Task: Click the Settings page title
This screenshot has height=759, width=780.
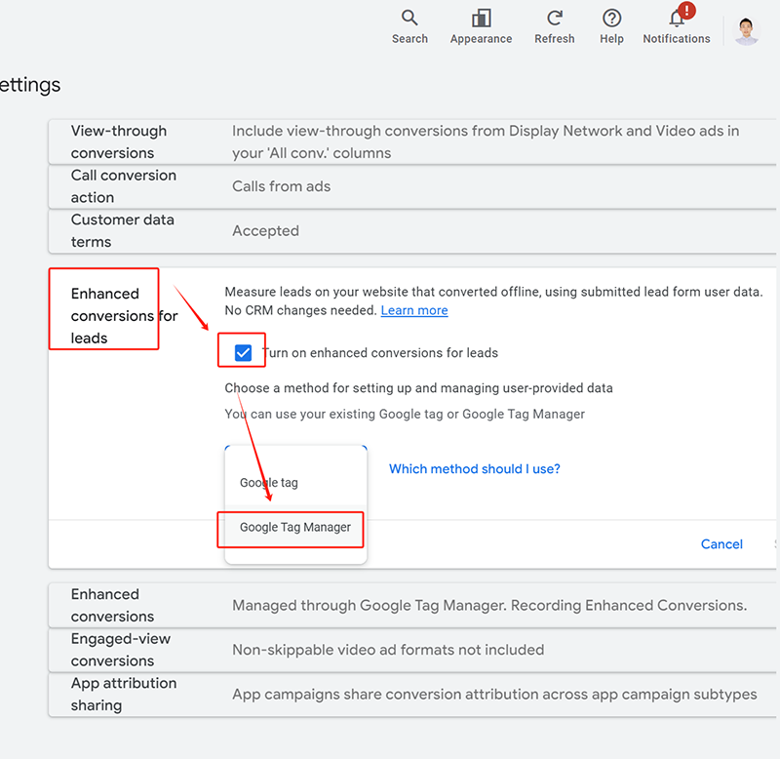Action: pyautogui.click(x=29, y=85)
